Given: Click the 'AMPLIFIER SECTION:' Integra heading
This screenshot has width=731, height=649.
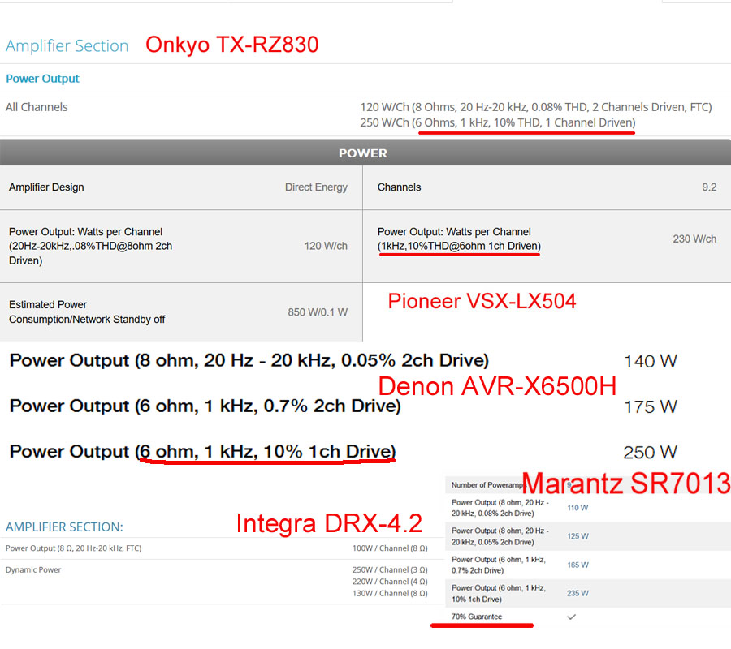Looking at the screenshot, I should (x=64, y=527).
